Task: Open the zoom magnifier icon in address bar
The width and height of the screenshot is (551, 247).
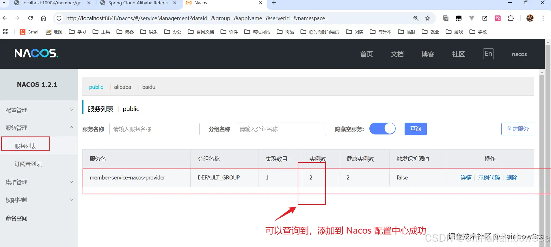Action: coord(416,18)
